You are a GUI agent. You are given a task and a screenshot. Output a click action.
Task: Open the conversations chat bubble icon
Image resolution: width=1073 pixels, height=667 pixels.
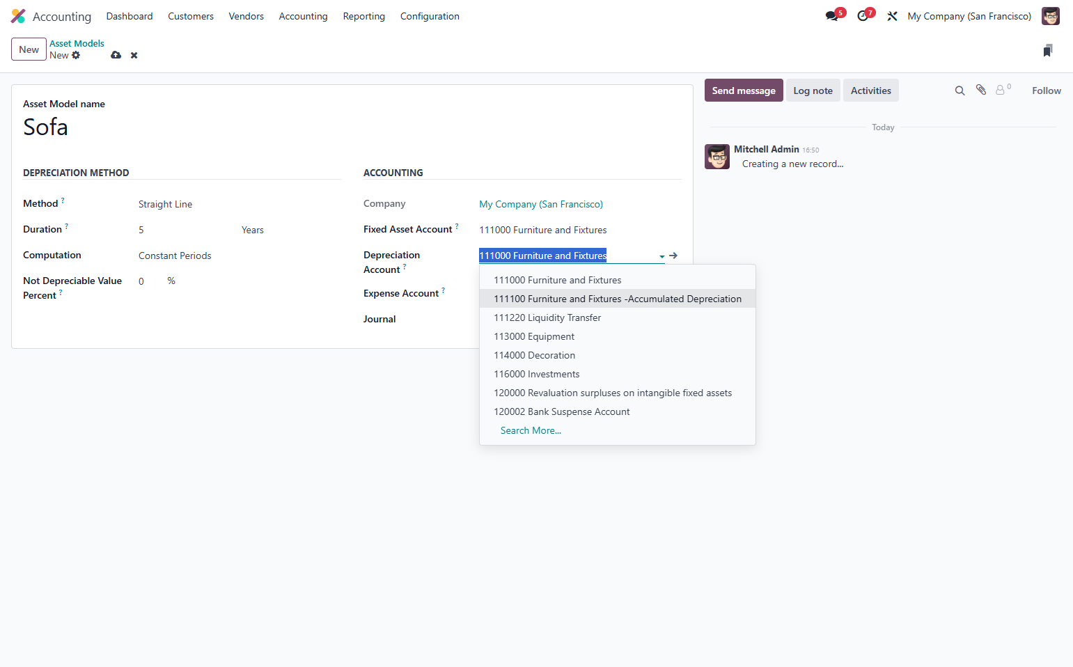(x=831, y=16)
